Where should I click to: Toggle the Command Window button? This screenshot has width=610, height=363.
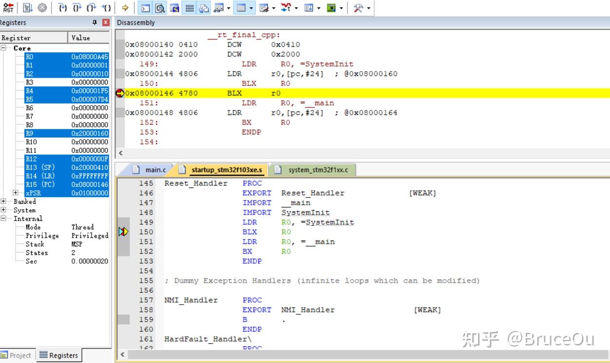[x=145, y=8]
